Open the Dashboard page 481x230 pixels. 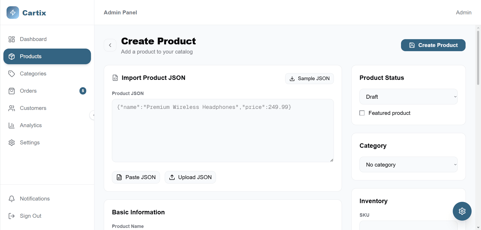pyautogui.click(x=47, y=39)
